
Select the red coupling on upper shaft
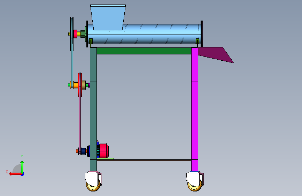click(x=75, y=34)
